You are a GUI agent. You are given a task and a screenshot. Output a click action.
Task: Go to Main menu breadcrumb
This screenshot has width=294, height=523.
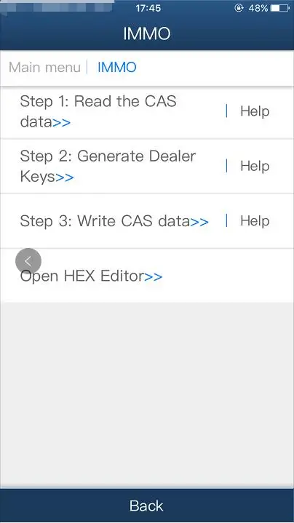pos(44,68)
